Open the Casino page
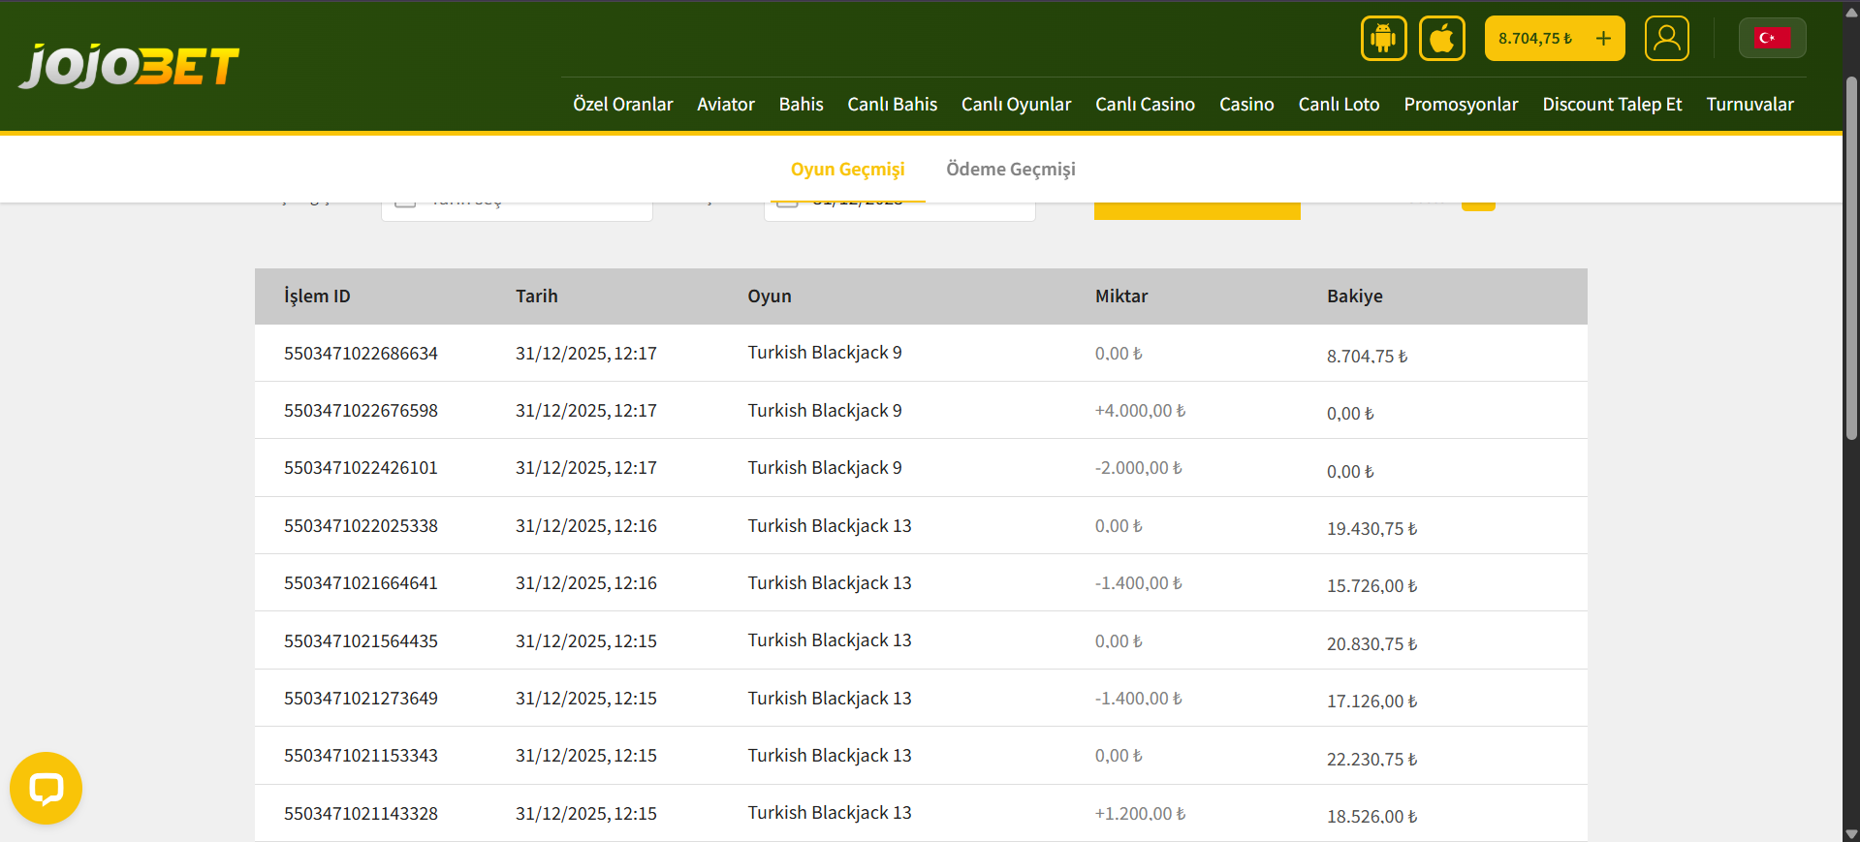Screen dimensions: 1860x842 [x=1246, y=104]
